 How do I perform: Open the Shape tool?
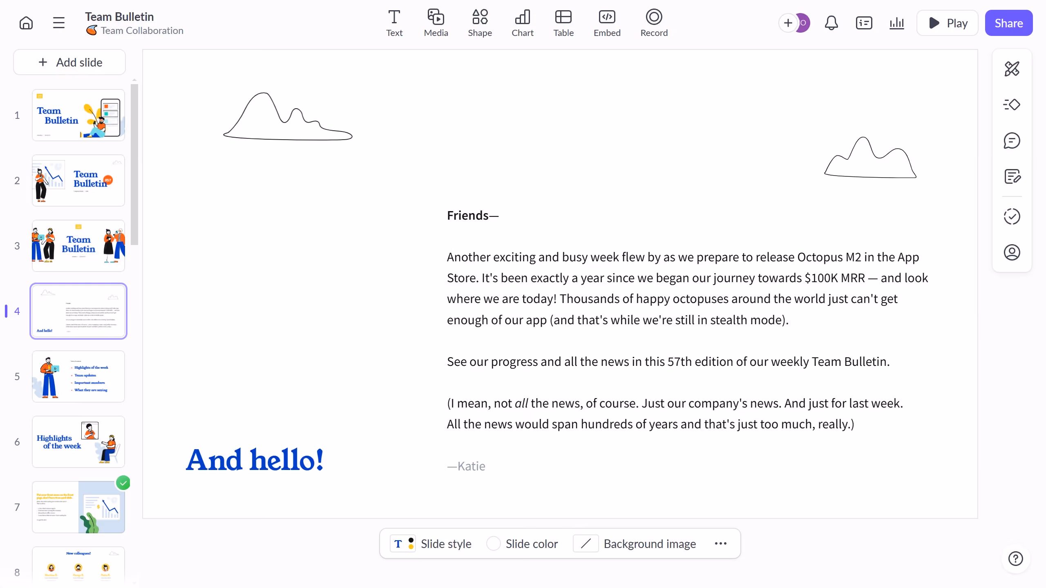(480, 23)
